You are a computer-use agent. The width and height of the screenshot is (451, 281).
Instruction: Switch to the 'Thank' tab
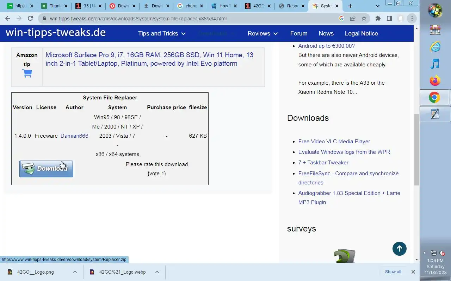[x=55, y=6]
